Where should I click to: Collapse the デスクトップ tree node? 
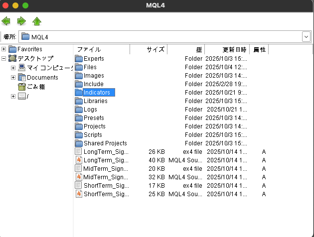3,58
